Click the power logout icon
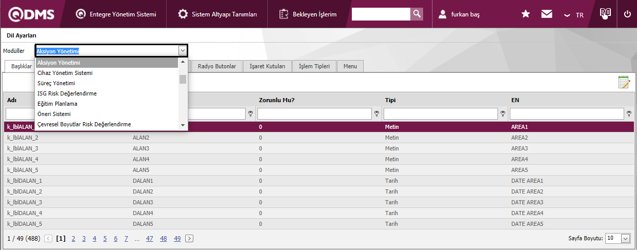 [x=627, y=14]
